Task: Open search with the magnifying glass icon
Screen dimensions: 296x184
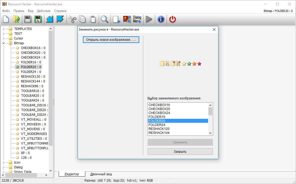Action: pos(104,19)
